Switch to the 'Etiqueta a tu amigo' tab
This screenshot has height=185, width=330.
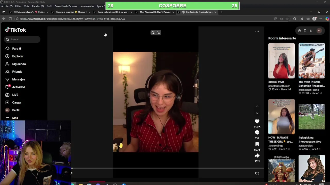pos(71,12)
